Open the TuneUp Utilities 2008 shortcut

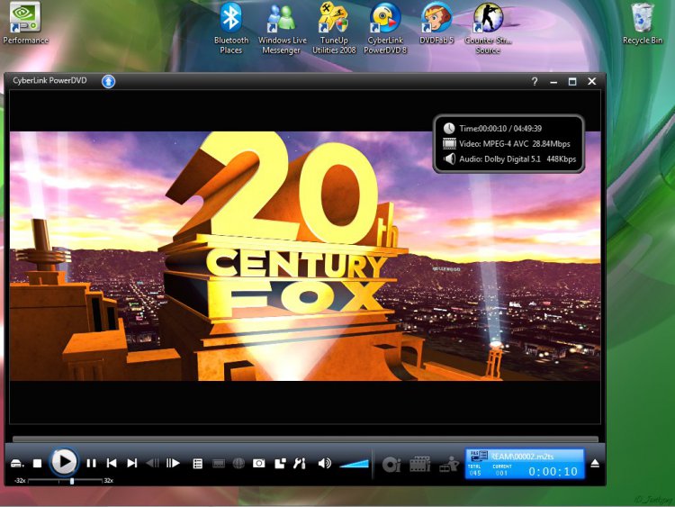coord(334,29)
